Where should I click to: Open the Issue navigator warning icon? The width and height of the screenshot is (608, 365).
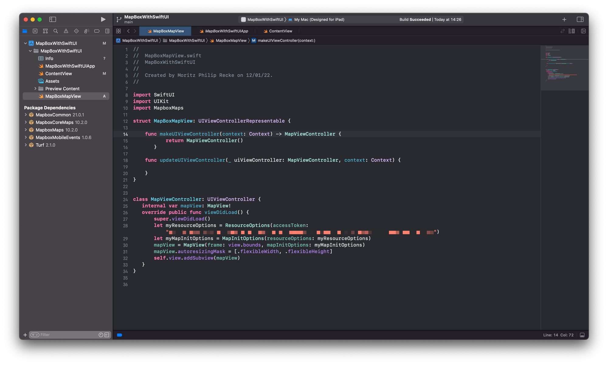(66, 31)
